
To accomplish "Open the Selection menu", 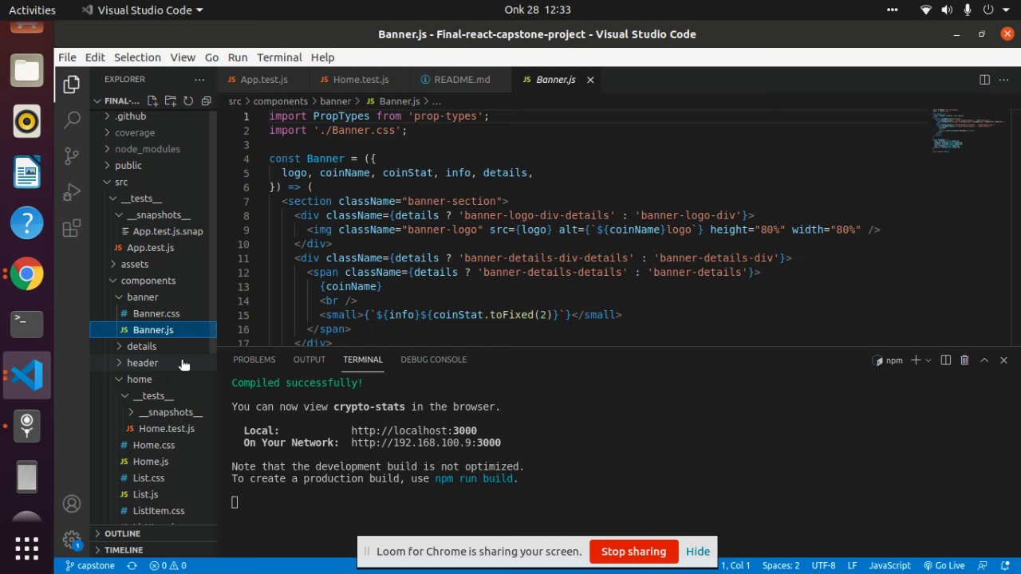I will click(x=137, y=57).
